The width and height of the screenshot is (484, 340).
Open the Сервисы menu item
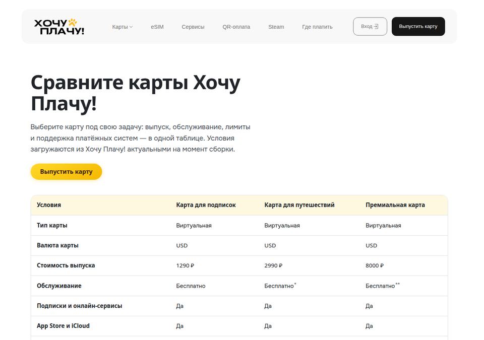point(193,27)
